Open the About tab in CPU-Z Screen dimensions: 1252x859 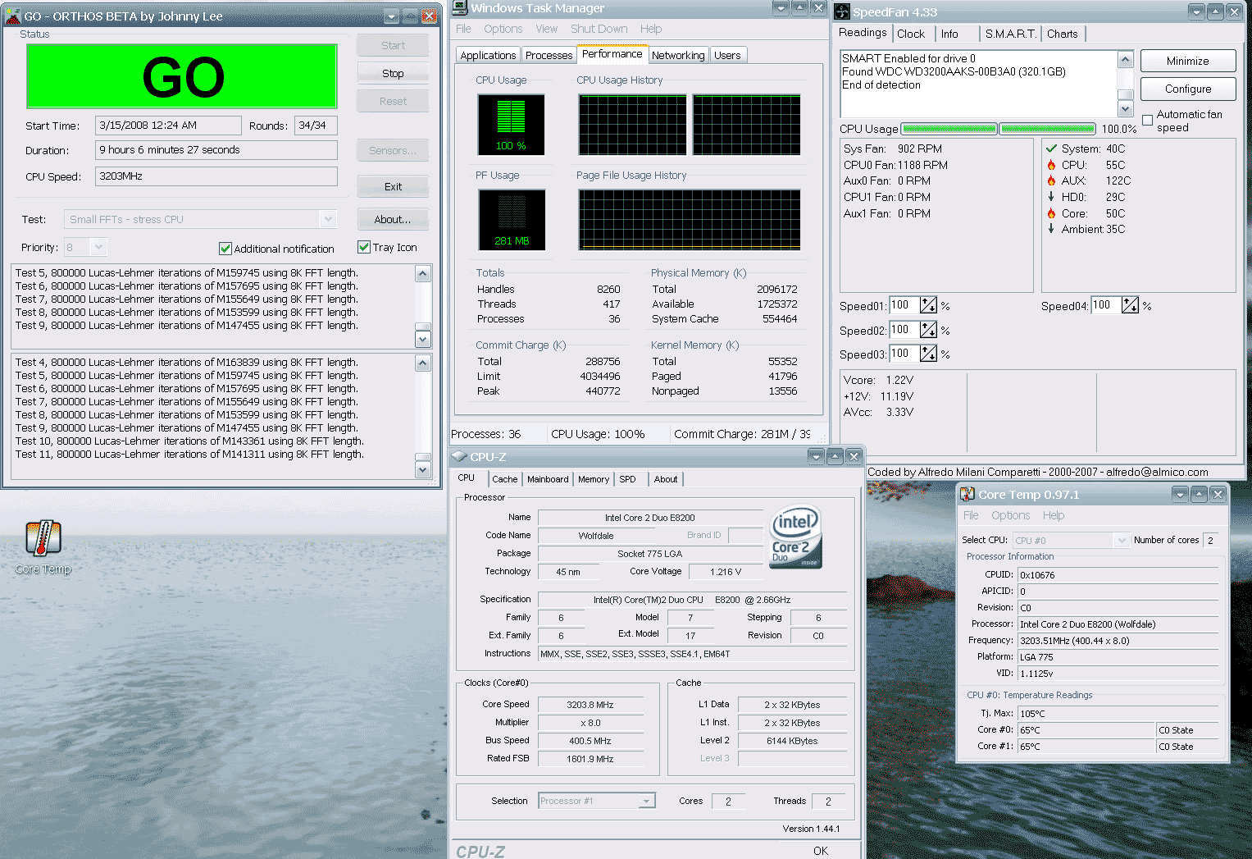[666, 479]
